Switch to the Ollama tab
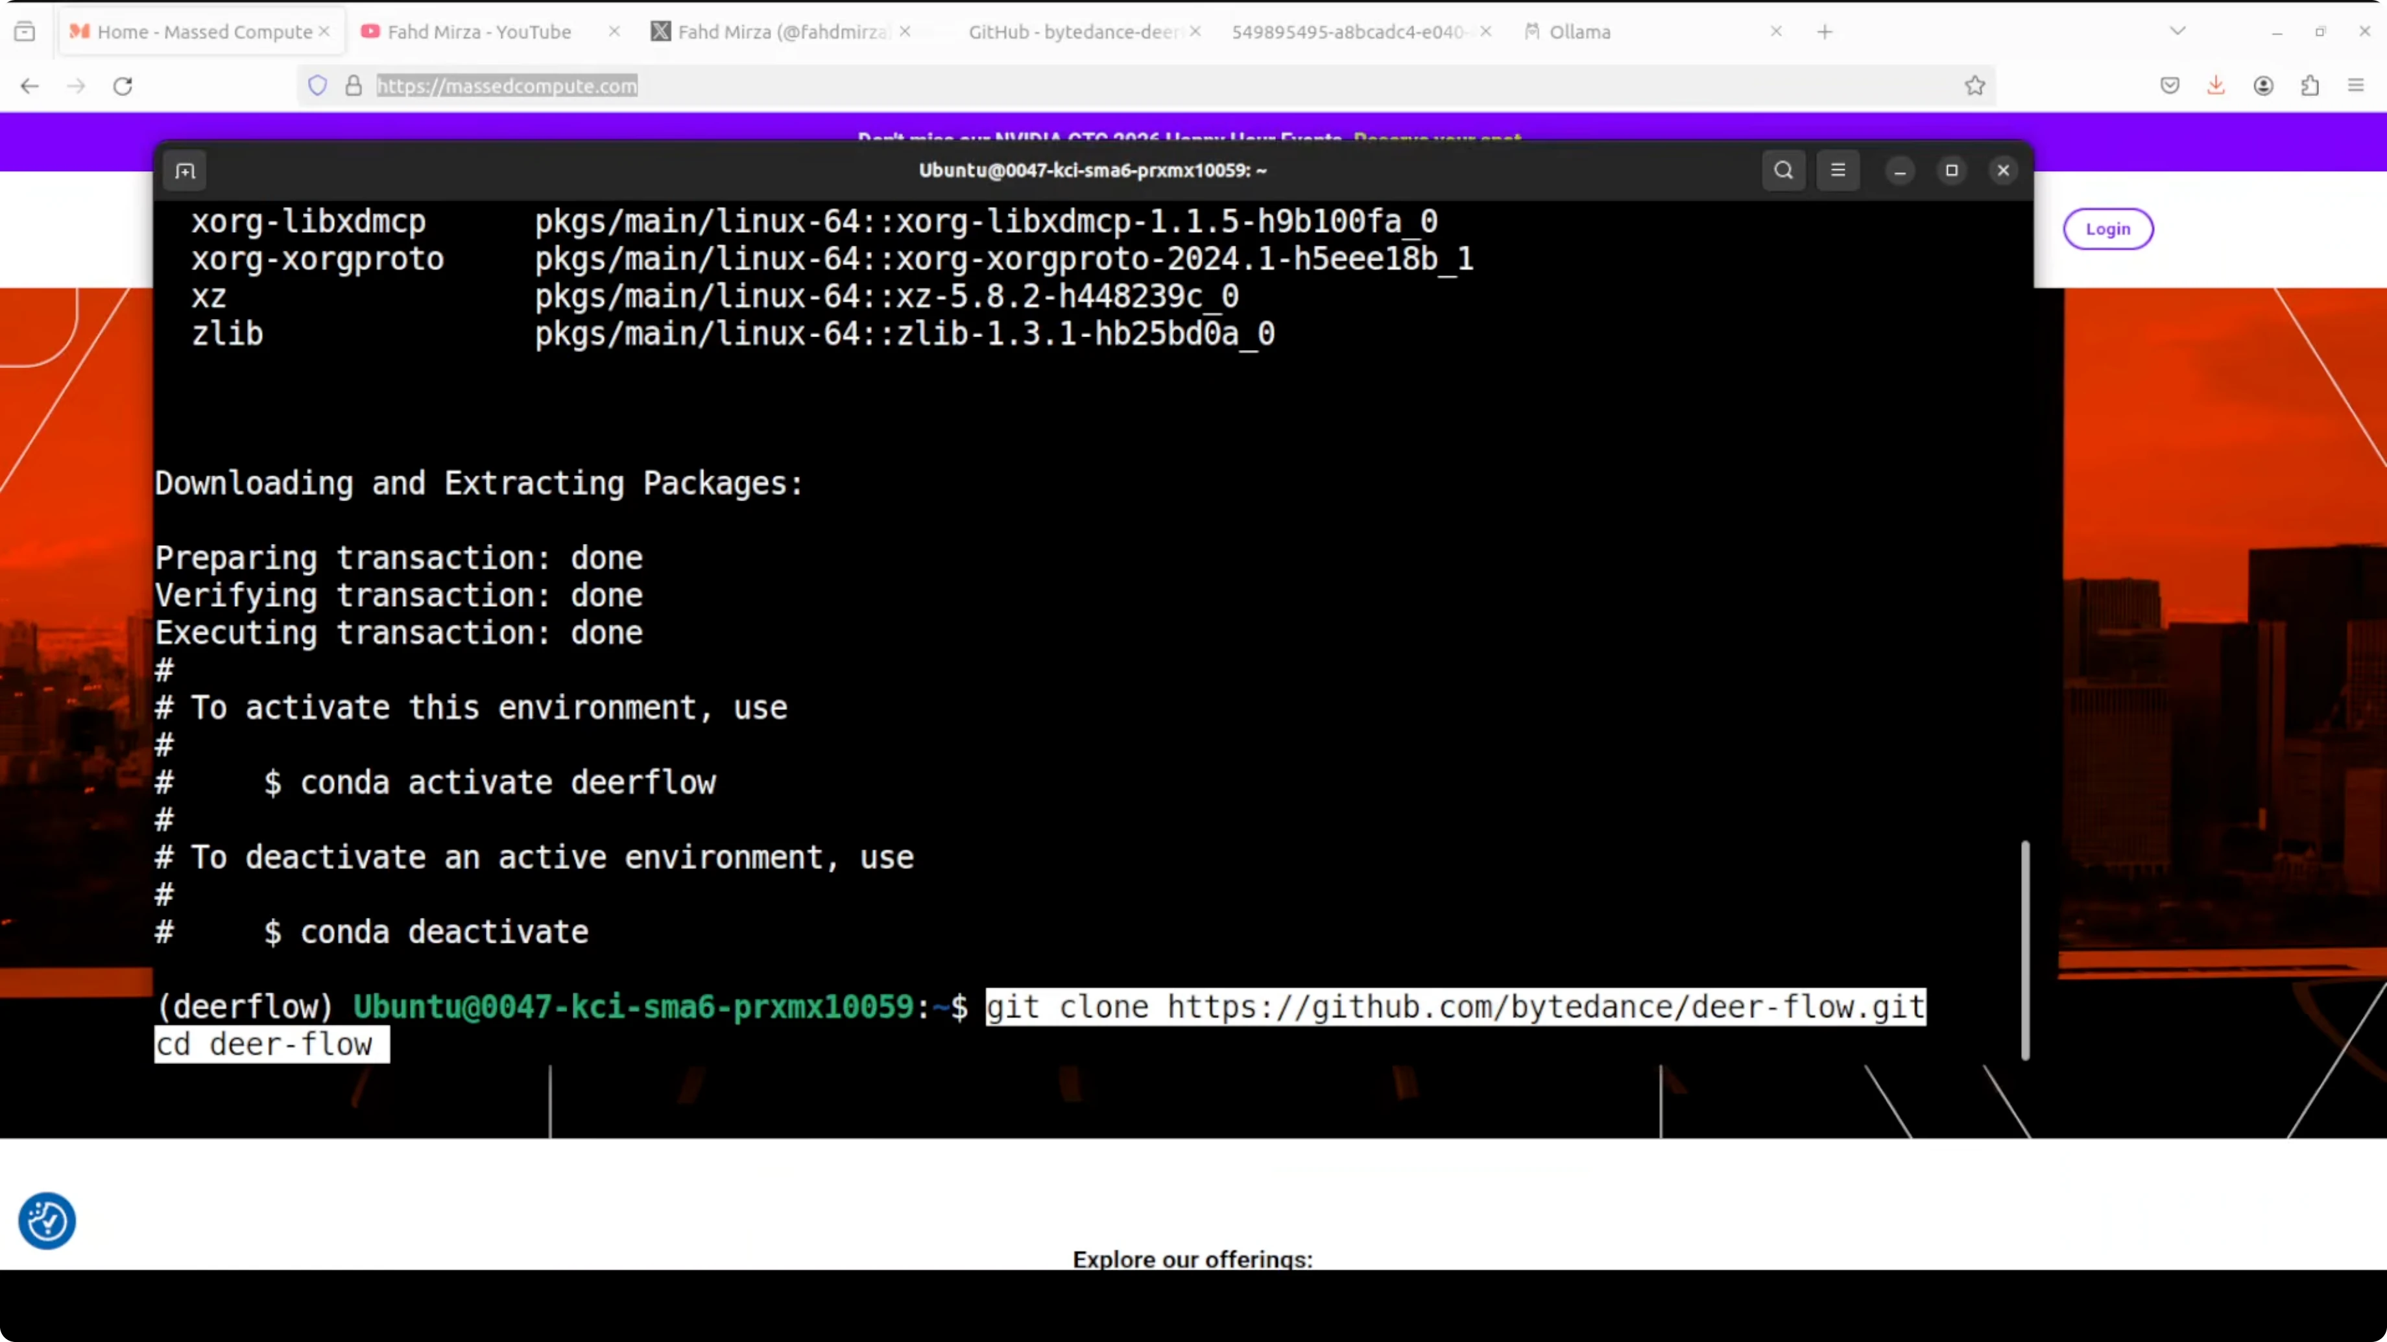Screen dimensions: 2387x1342 coord(1580,32)
